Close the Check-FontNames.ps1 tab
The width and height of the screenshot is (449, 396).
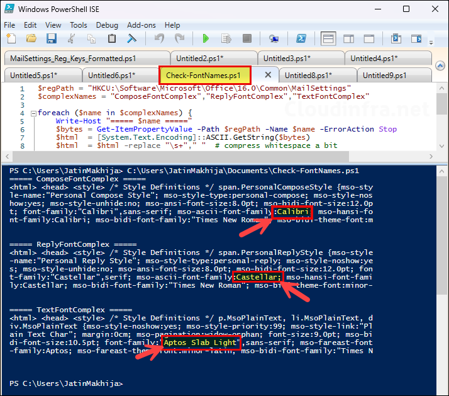(x=268, y=75)
